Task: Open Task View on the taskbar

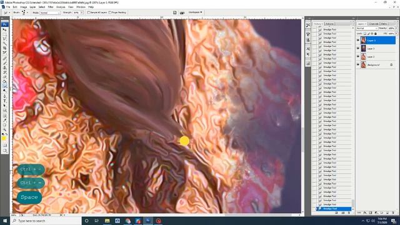Action: pyautogui.click(x=97, y=221)
